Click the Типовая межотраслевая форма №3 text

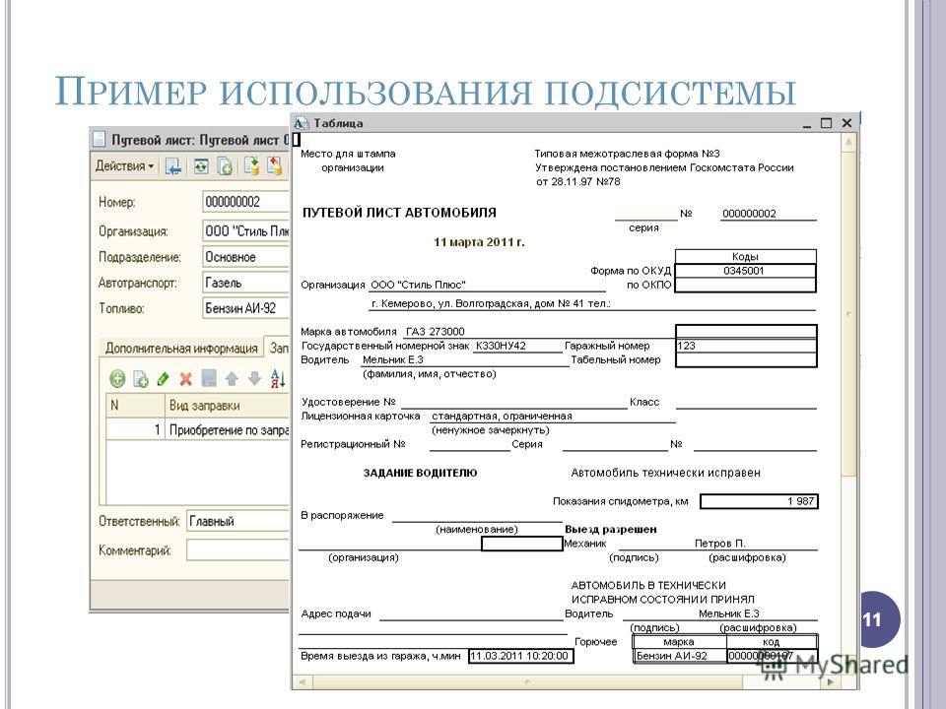[x=627, y=154]
